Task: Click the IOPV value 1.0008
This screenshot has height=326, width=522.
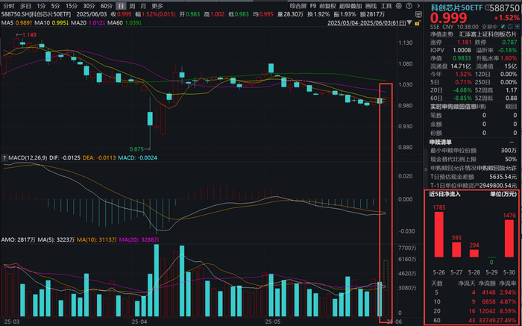Action: 462,50
